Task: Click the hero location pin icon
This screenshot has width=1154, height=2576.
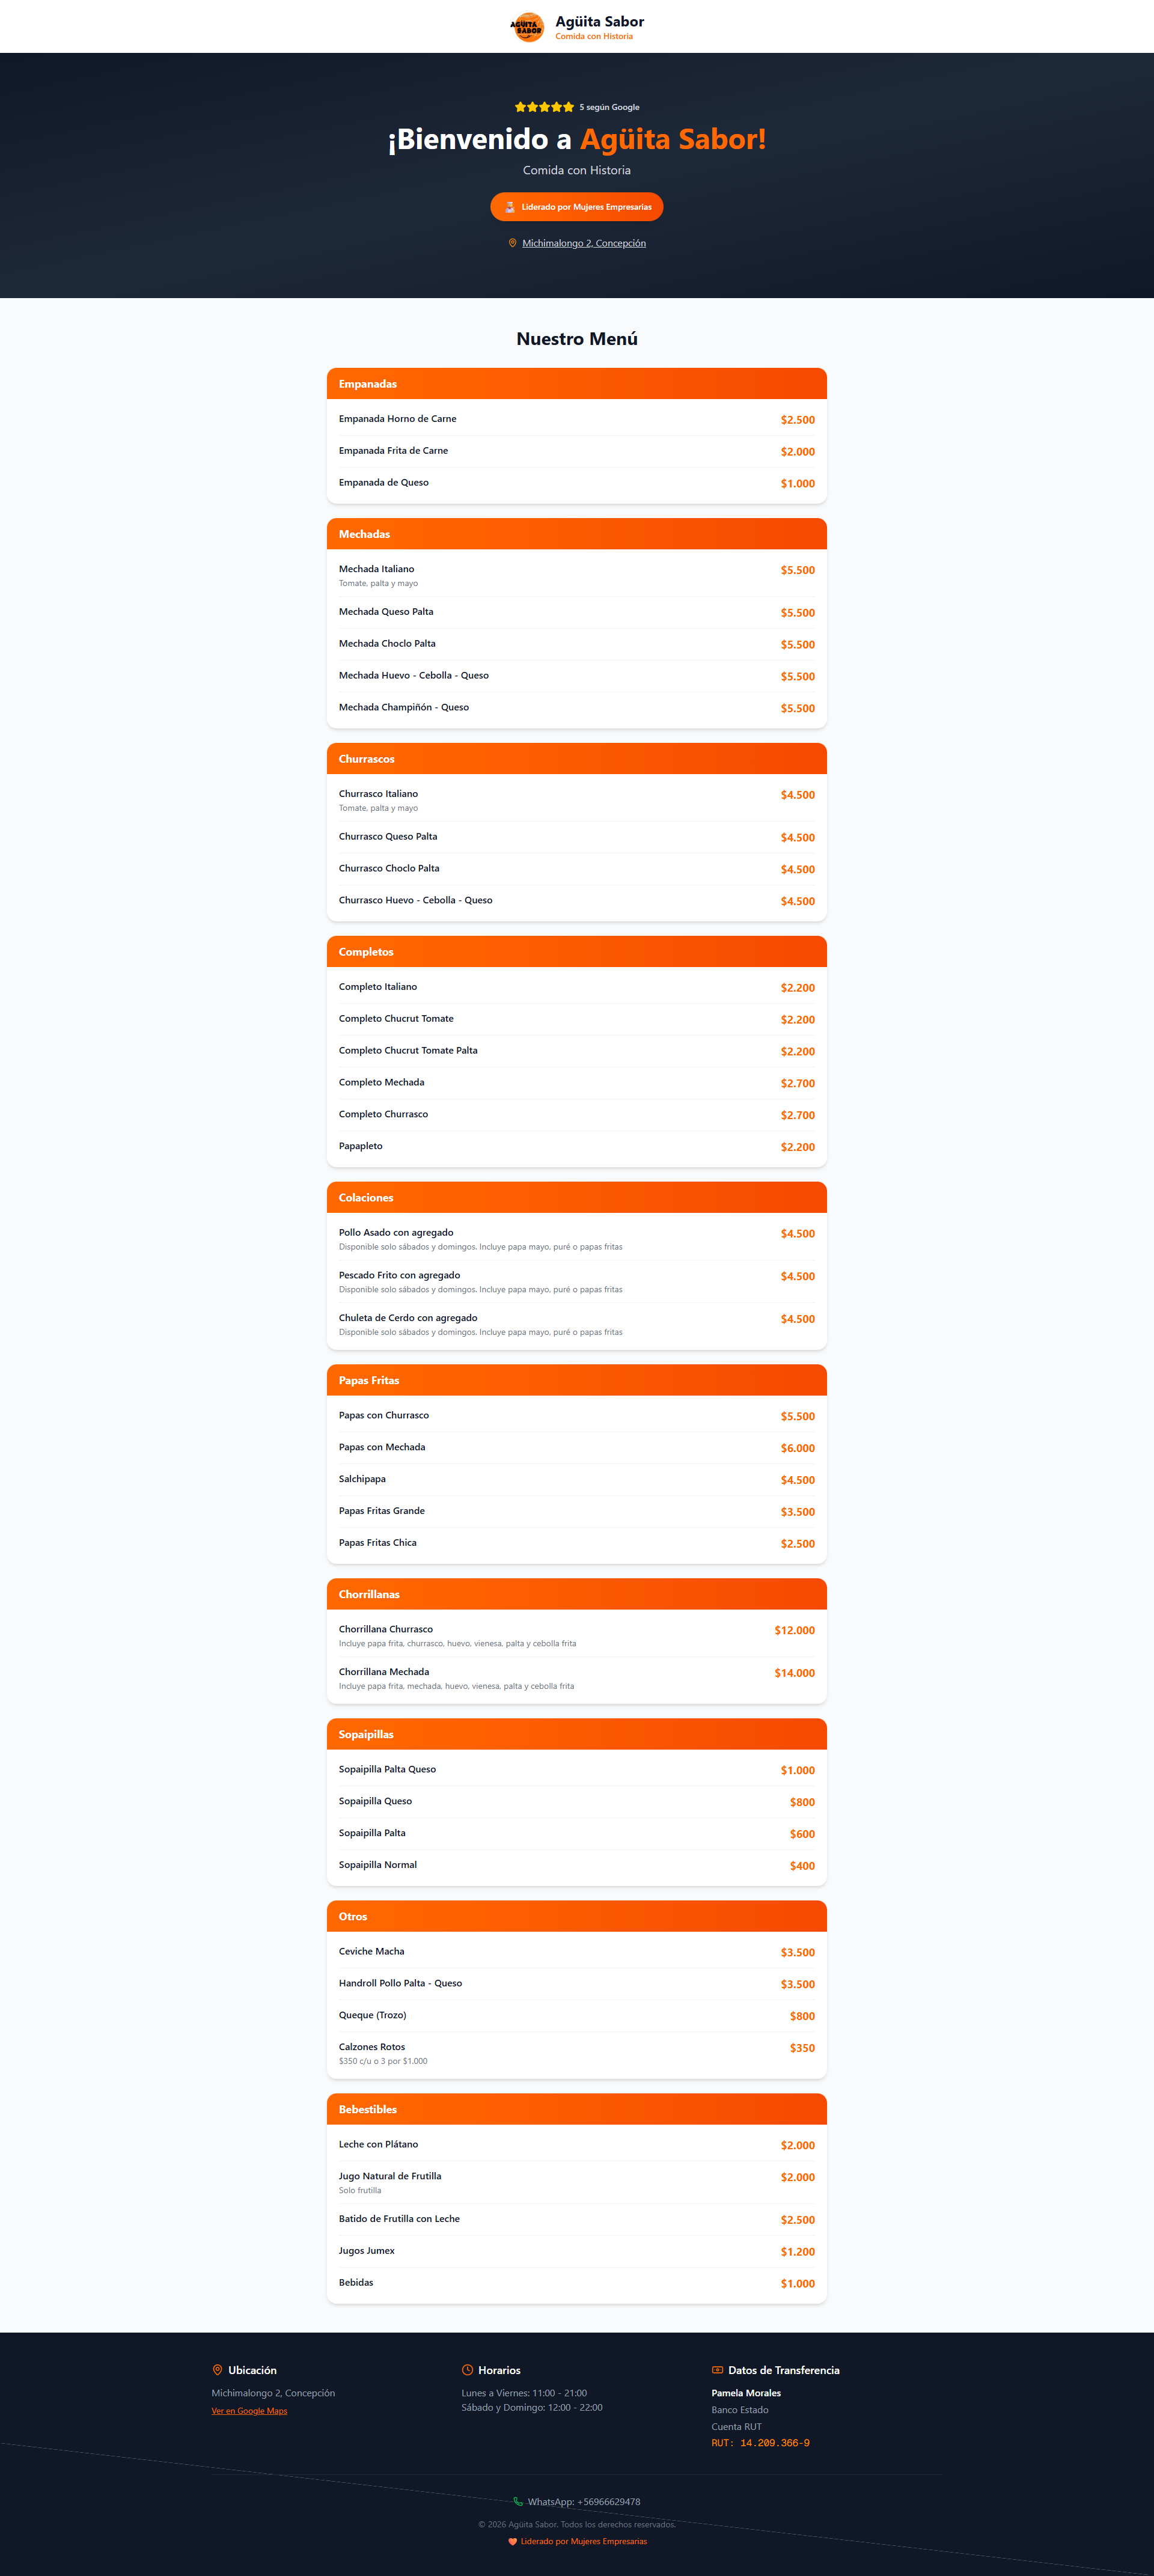Action: coord(513,243)
